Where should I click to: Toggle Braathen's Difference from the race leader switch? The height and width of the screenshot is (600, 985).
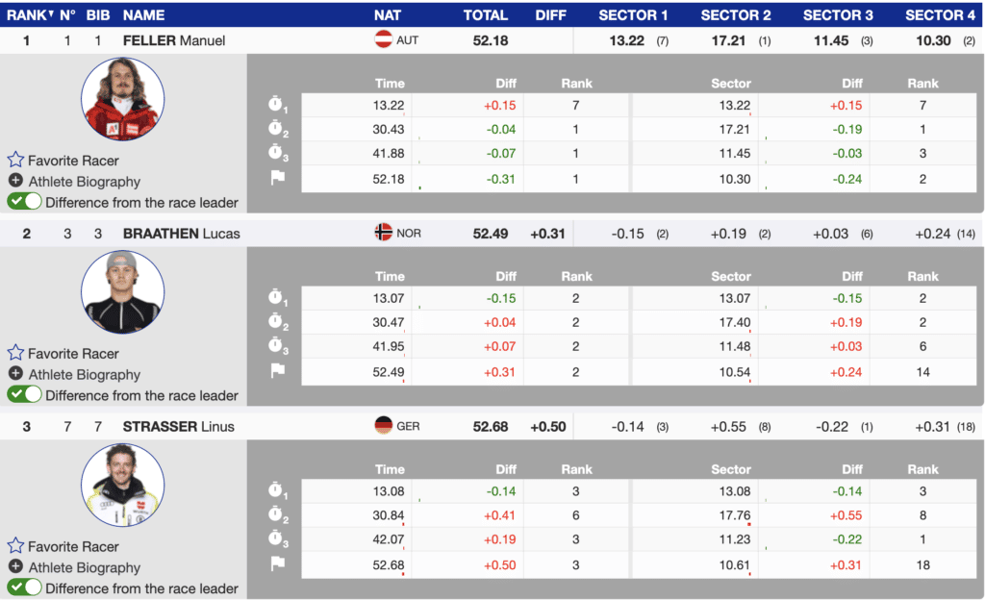[x=25, y=395]
